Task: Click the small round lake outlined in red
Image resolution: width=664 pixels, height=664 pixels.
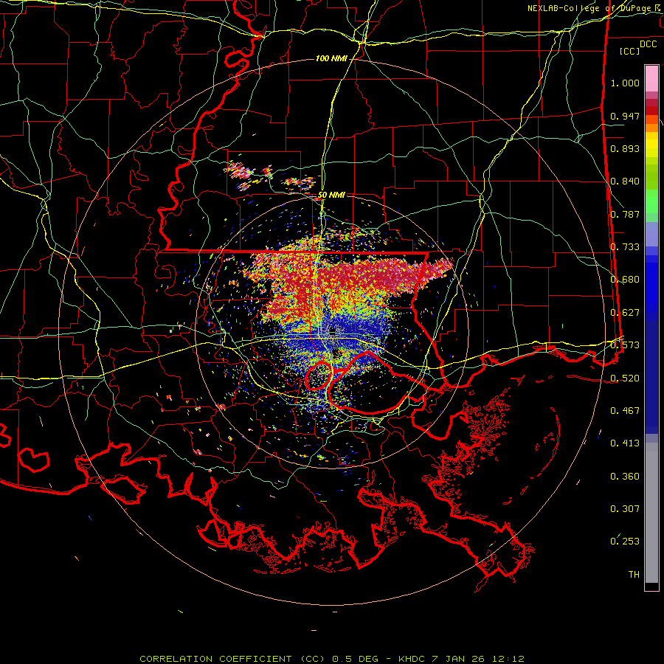Action: (x=319, y=376)
